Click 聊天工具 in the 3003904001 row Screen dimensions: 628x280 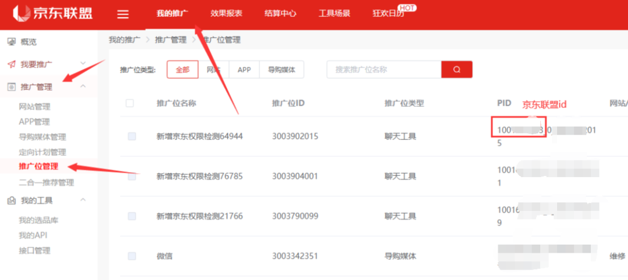pos(400,177)
